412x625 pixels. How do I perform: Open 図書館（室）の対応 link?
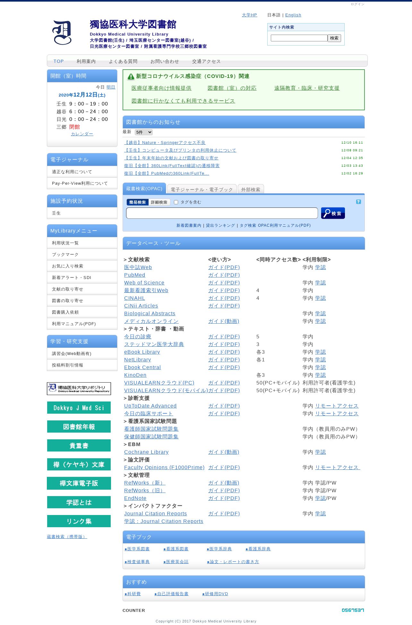point(232,88)
